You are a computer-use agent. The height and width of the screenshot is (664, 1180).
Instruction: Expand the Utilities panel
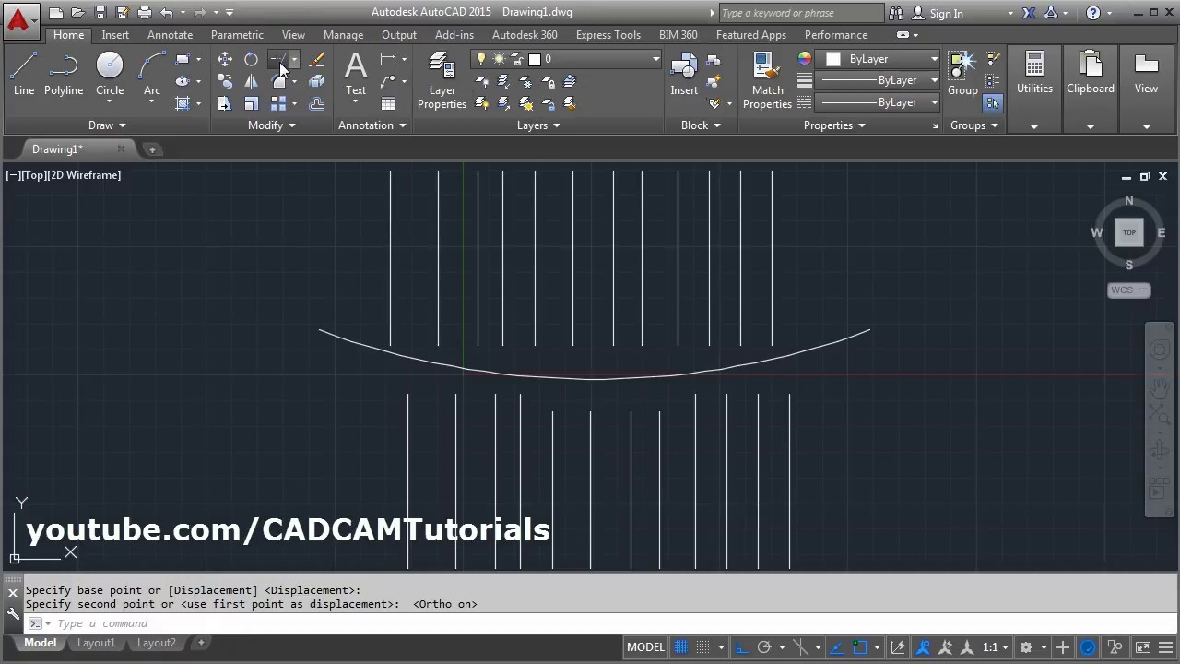(1034, 125)
